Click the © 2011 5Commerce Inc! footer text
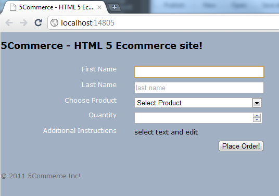 click(41, 176)
